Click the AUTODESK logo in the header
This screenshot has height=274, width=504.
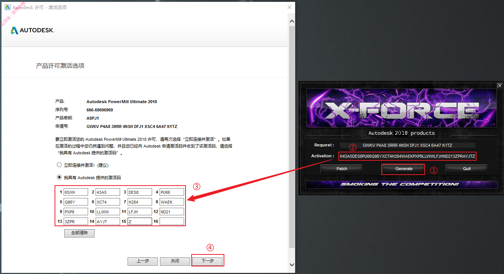click(x=32, y=30)
